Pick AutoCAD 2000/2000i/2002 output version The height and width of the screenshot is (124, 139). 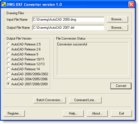pos(8,74)
